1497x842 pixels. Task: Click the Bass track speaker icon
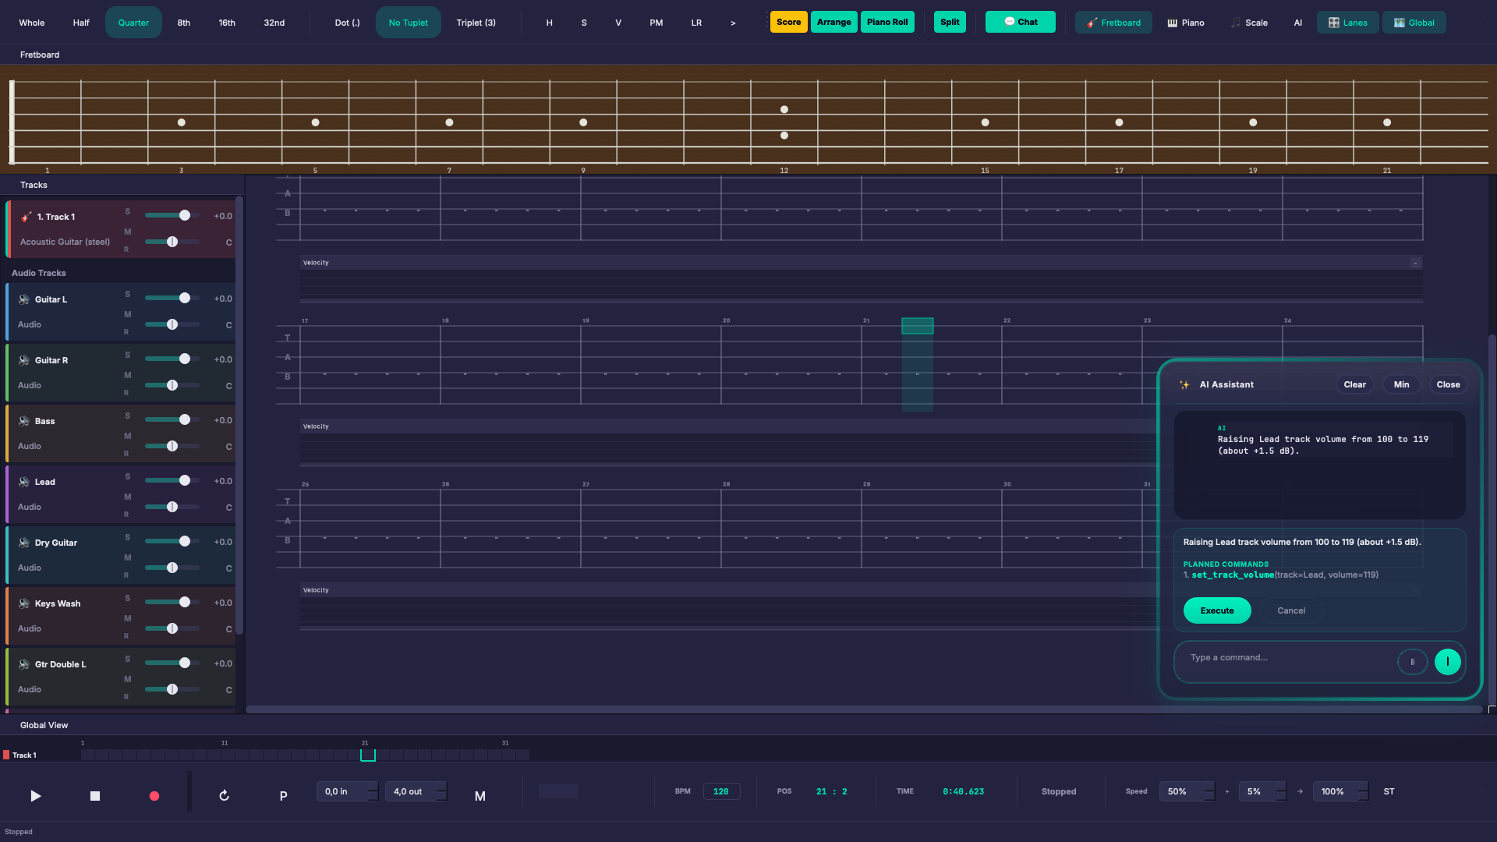coord(24,421)
